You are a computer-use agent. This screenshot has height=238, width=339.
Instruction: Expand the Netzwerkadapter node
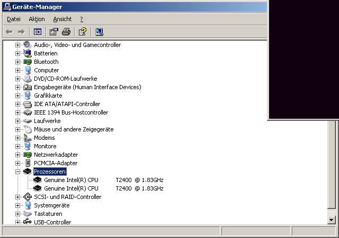click(x=17, y=155)
